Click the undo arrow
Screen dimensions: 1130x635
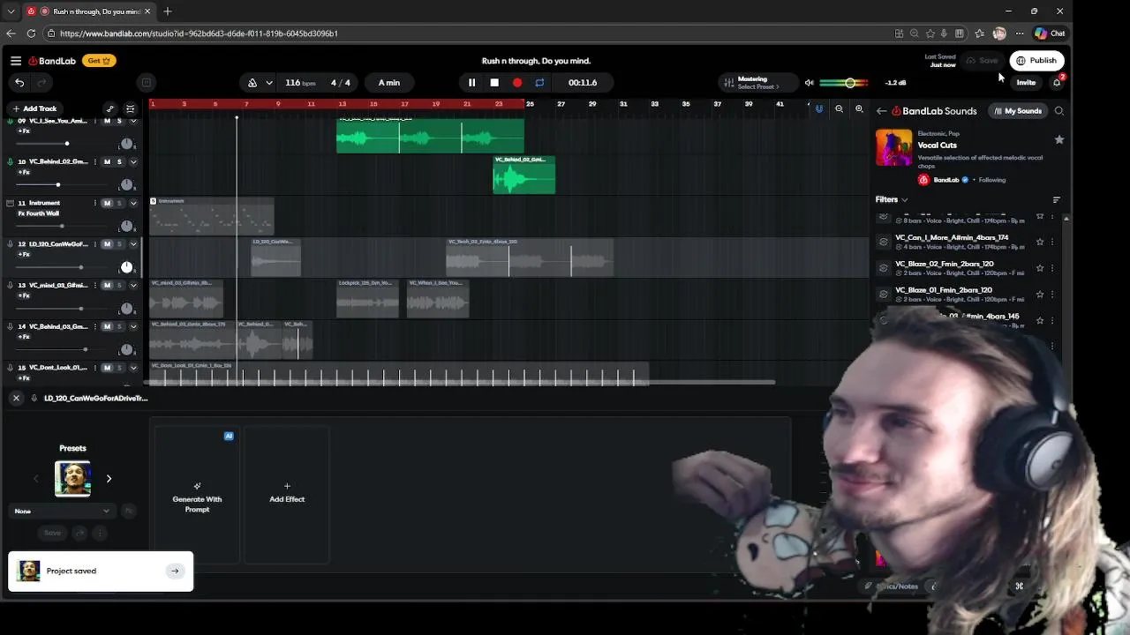[19, 83]
